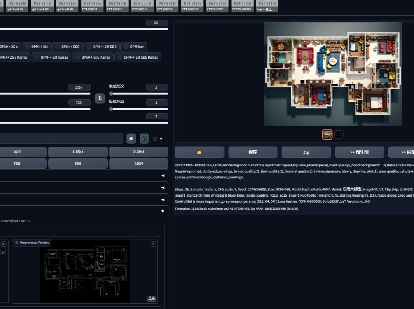Click the dice random seed icon
414x309 pixels.
coord(131,139)
